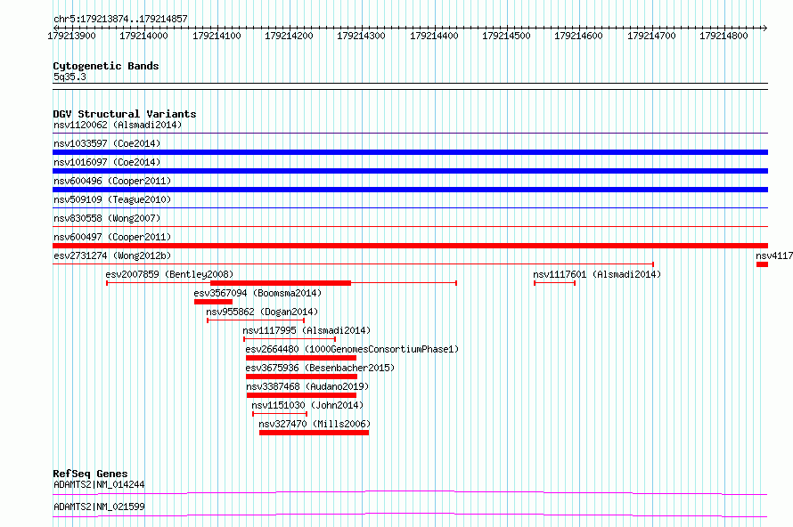The image size is (793, 527).
Task: Click ruler position 179214200
Action: coord(290,36)
